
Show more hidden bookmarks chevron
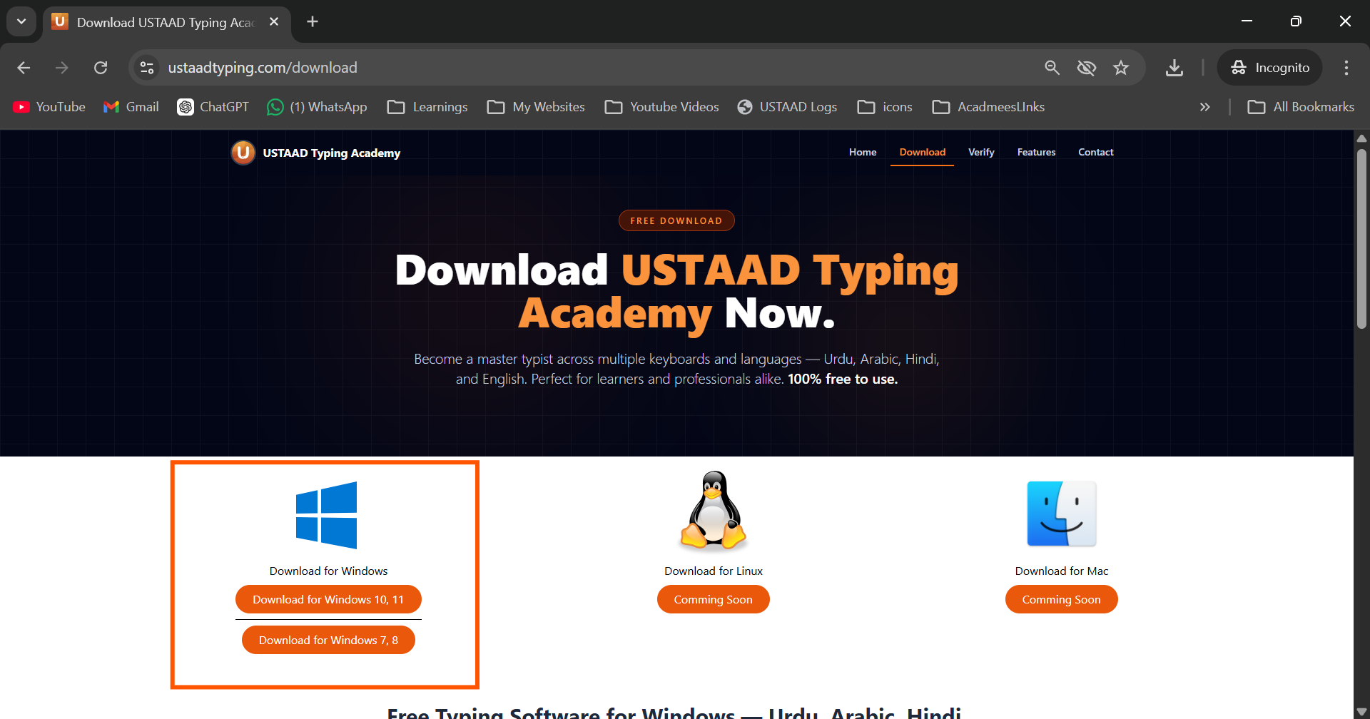click(1204, 107)
